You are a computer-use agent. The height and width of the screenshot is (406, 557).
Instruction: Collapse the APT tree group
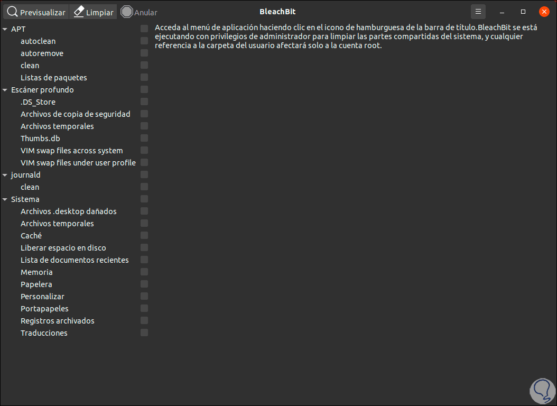click(x=5, y=29)
